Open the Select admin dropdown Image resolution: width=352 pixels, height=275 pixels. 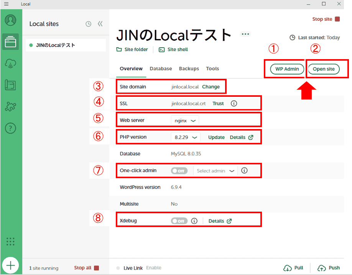pyautogui.click(x=215, y=171)
